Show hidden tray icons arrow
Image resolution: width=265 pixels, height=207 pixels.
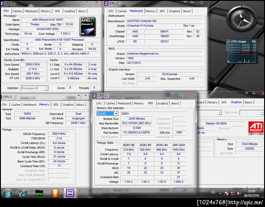(x=220, y=193)
